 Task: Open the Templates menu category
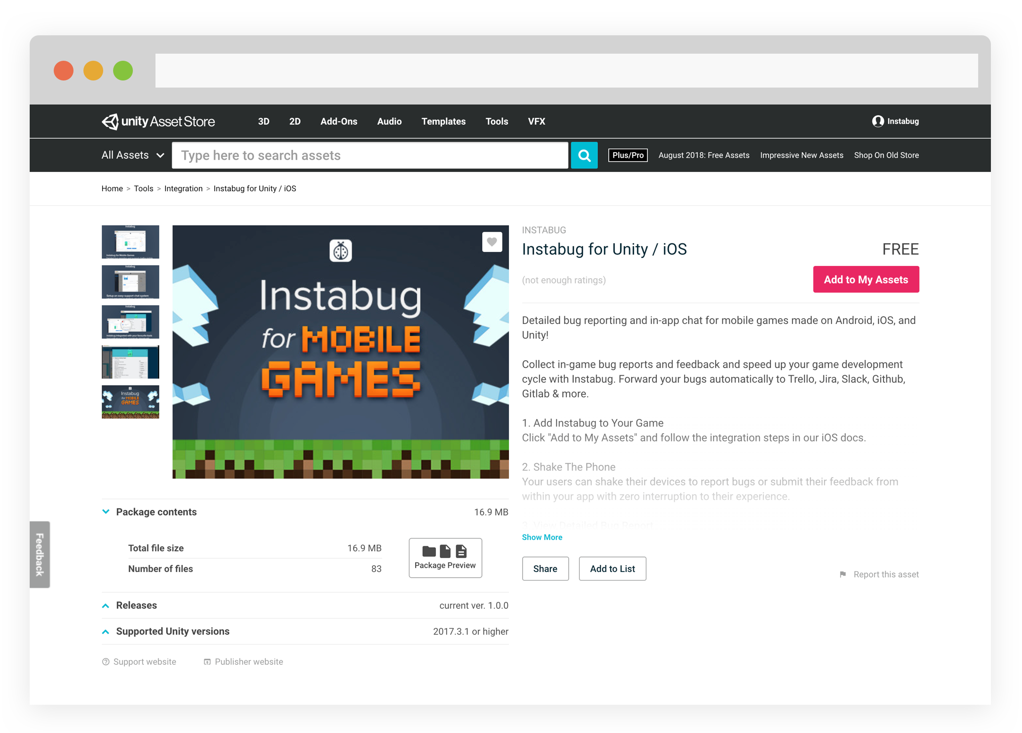pos(443,121)
